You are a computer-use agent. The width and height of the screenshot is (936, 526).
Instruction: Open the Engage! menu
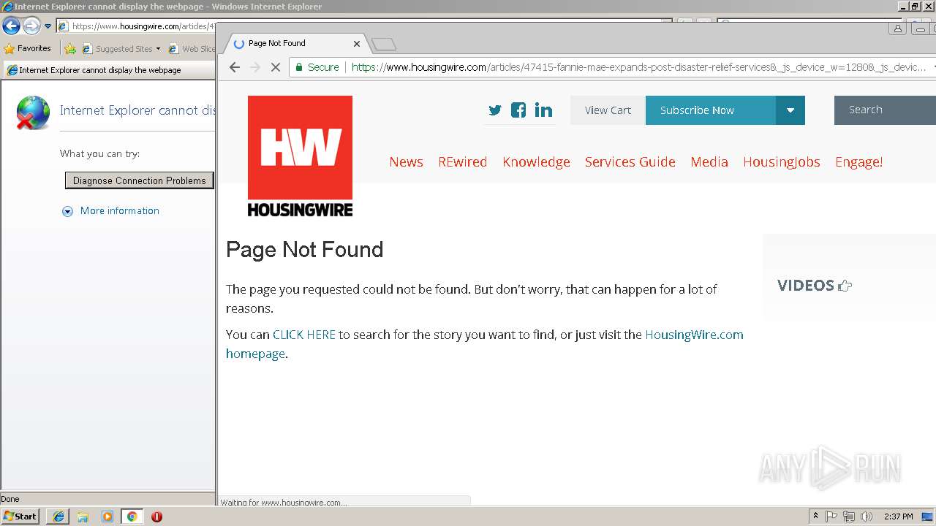pos(858,162)
